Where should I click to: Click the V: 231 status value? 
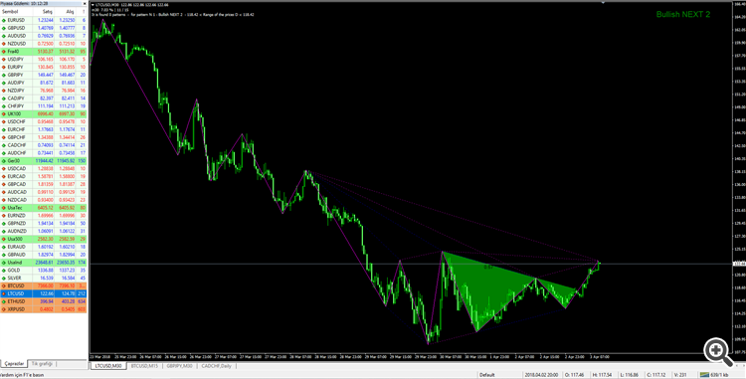tap(679, 375)
